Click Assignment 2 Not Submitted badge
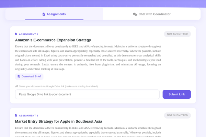 pyautogui.click(x=178, y=115)
